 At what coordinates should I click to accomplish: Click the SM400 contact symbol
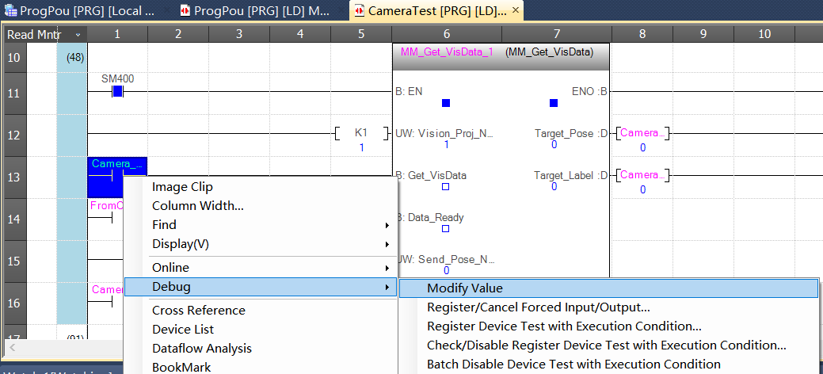click(x=117, y=91)
